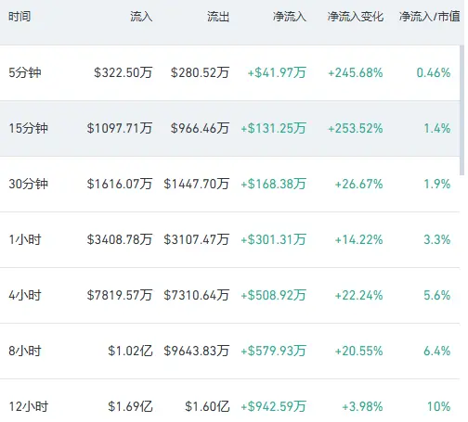468x422 pixels.
Task: Click the vertical scrollbar thumb
Action: 462,110
